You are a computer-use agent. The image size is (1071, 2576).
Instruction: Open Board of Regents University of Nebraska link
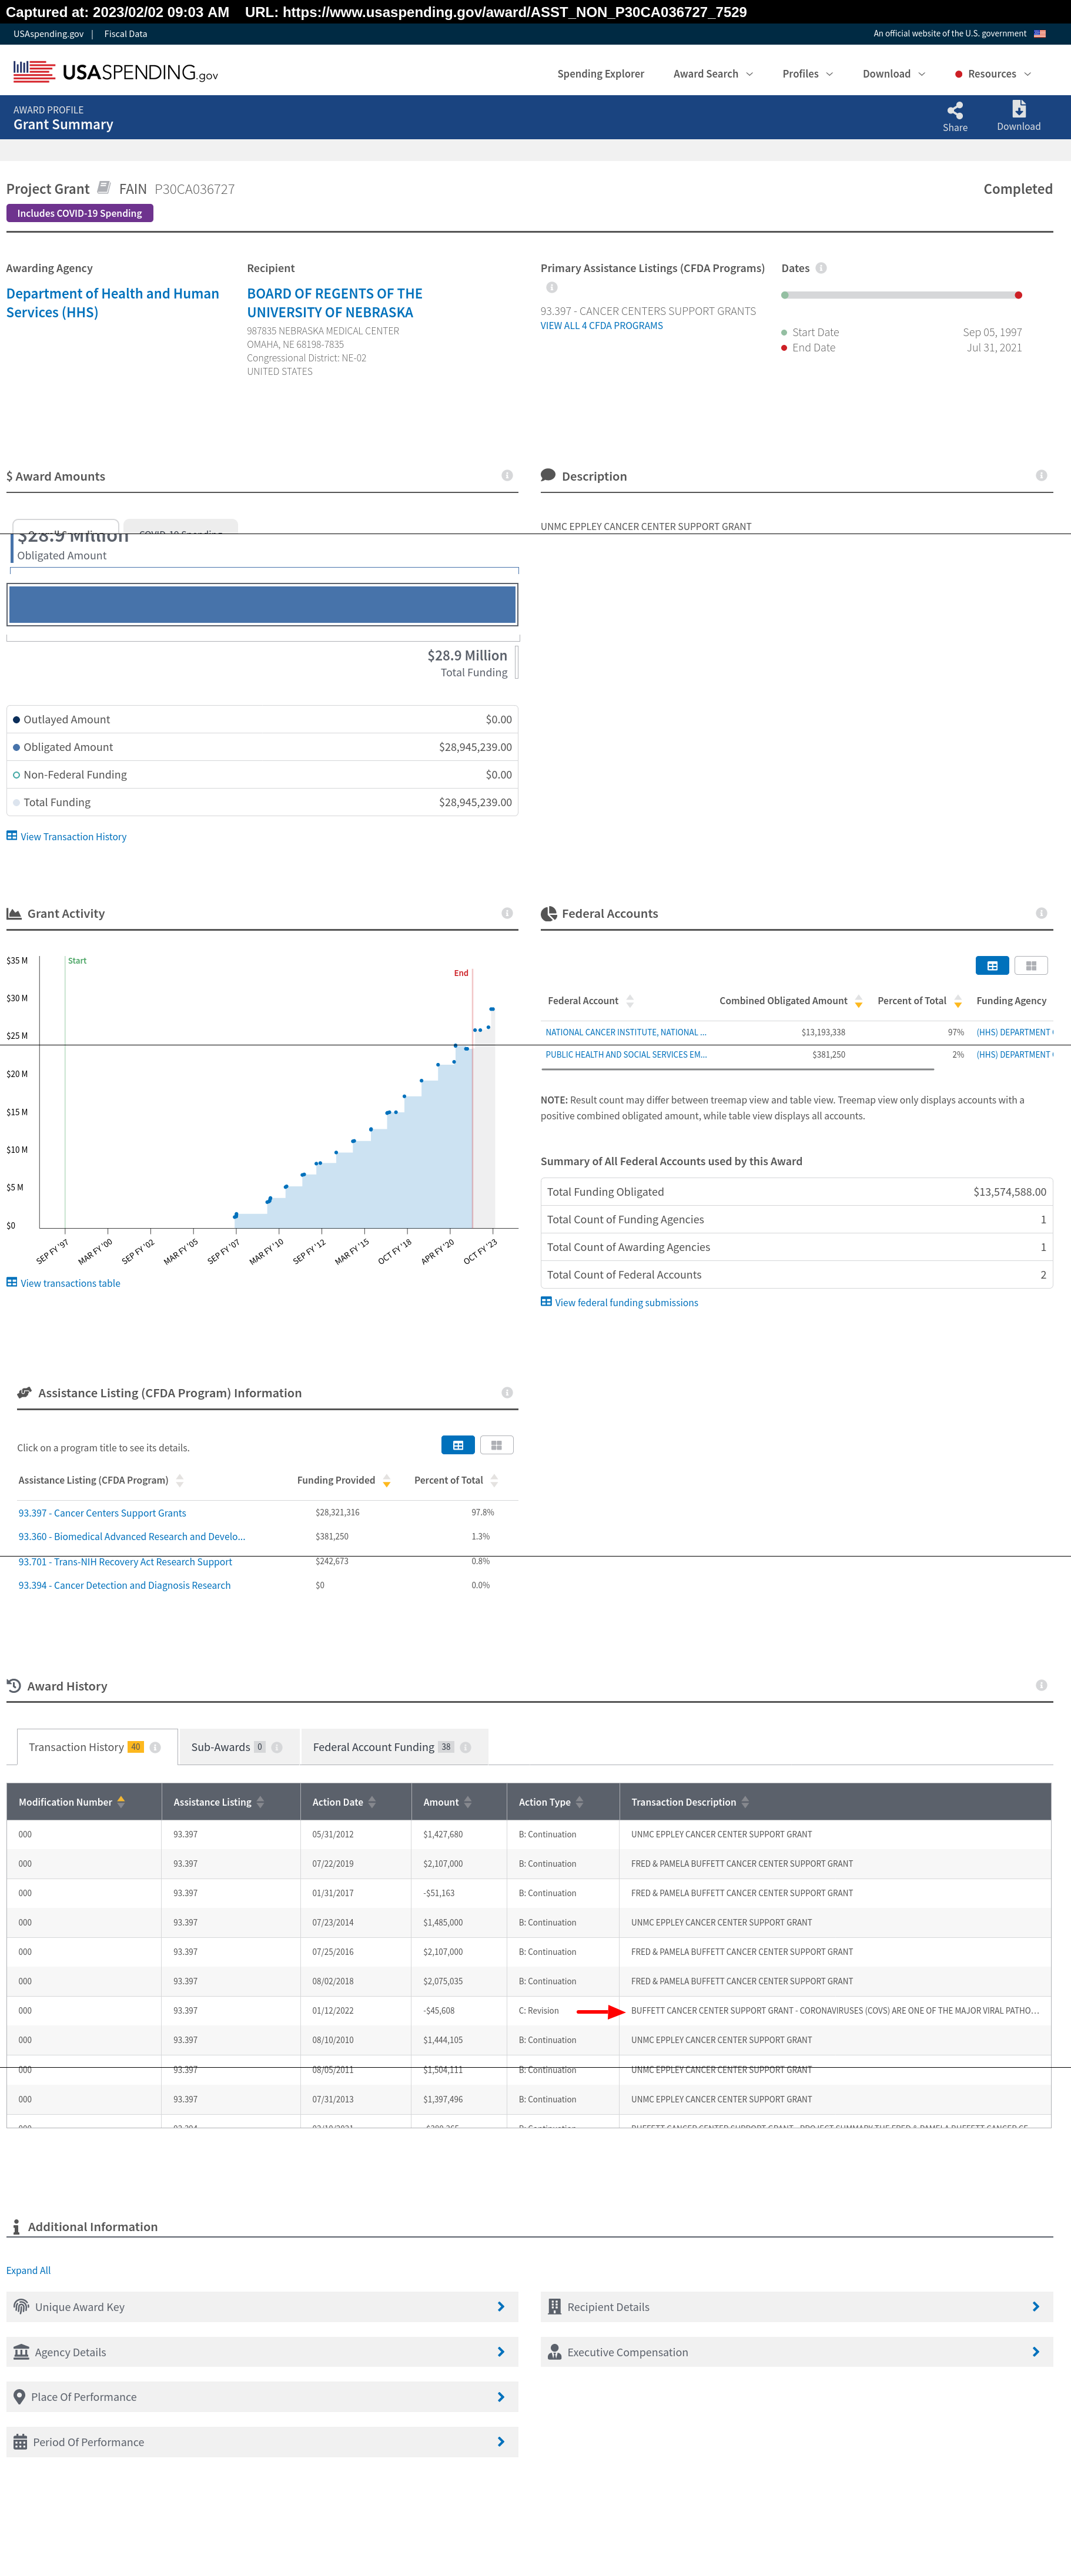pyautogui.click(x=335, y=303)
